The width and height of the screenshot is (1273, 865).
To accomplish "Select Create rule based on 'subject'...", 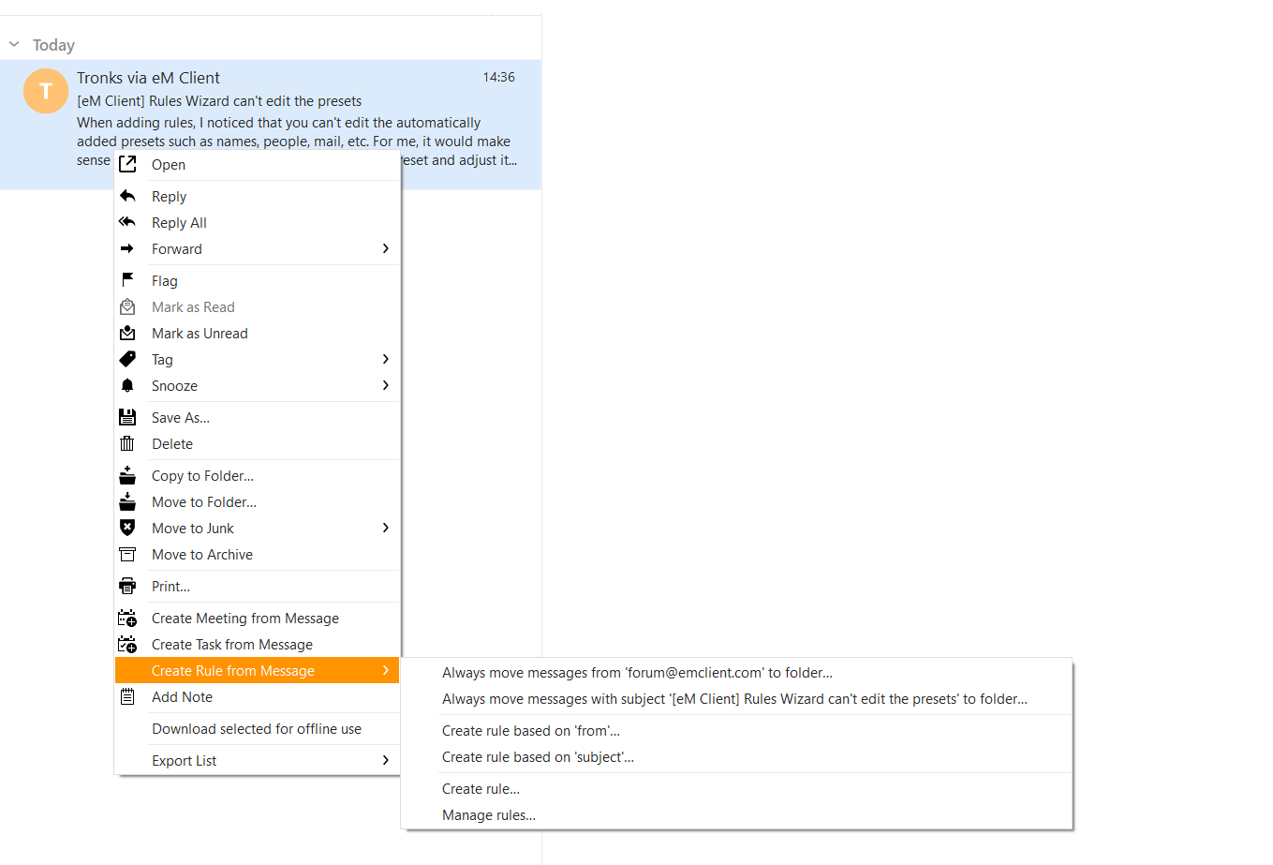I will [736, 757].
